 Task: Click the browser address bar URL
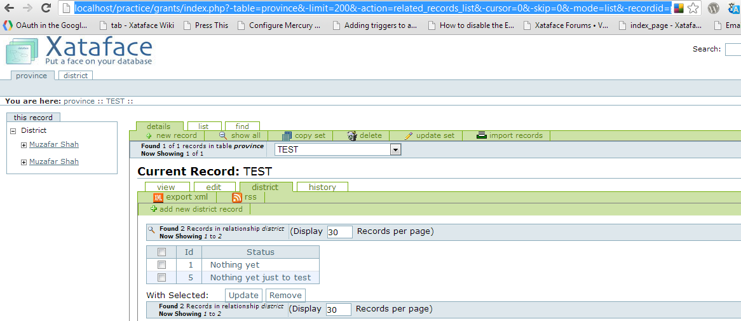pos(372,8)
